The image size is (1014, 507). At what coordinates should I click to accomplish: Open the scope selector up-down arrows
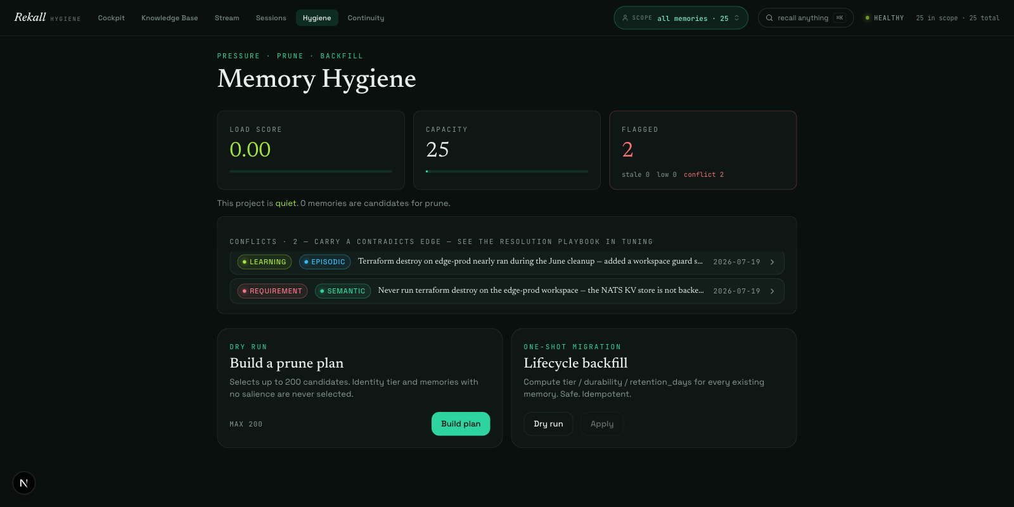click(737, 18)
